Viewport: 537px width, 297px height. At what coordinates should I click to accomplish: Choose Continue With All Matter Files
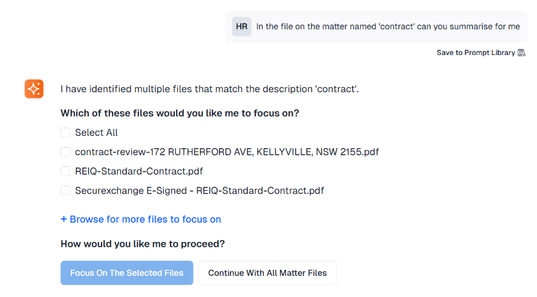[267, 273]
